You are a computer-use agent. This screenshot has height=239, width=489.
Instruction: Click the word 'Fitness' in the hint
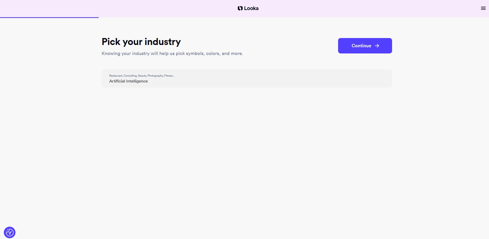point(169,76)
